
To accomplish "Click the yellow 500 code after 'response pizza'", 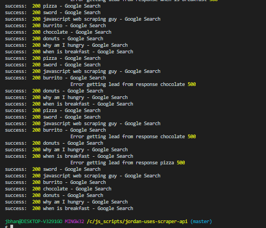I will coord(181,163).
